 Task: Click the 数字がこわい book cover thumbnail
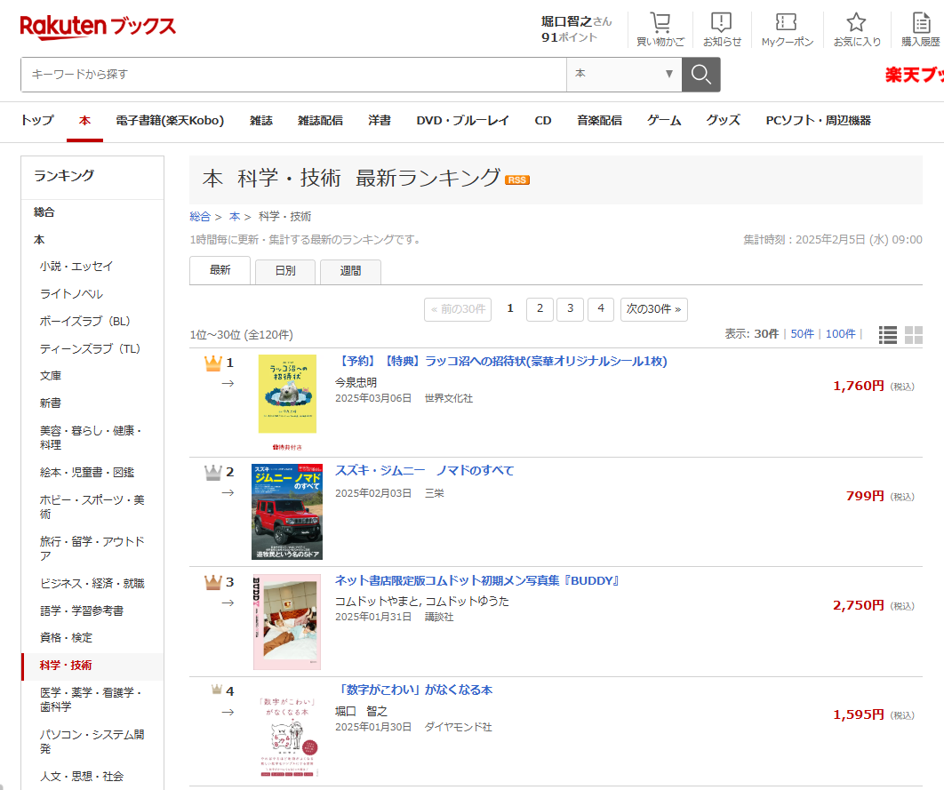point(288,736)
